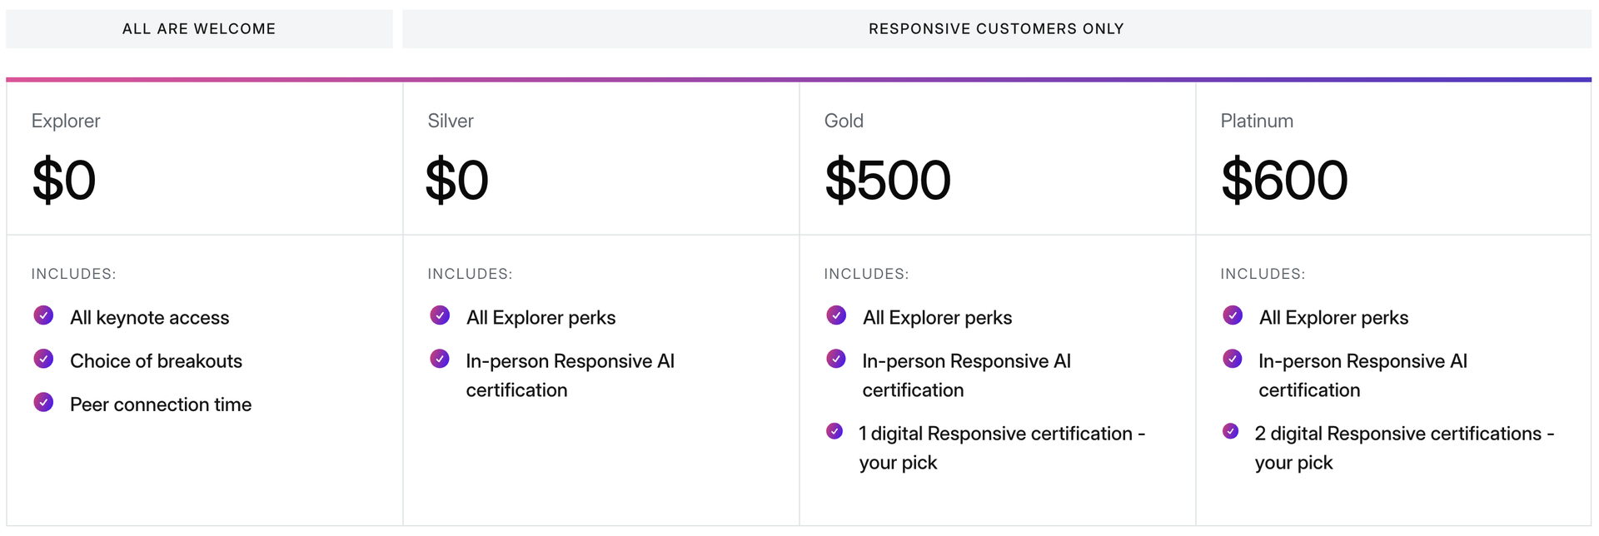Click the Choice of breakouts text
The width and height of the screenshot is (1599, 536).
[156, 361]
